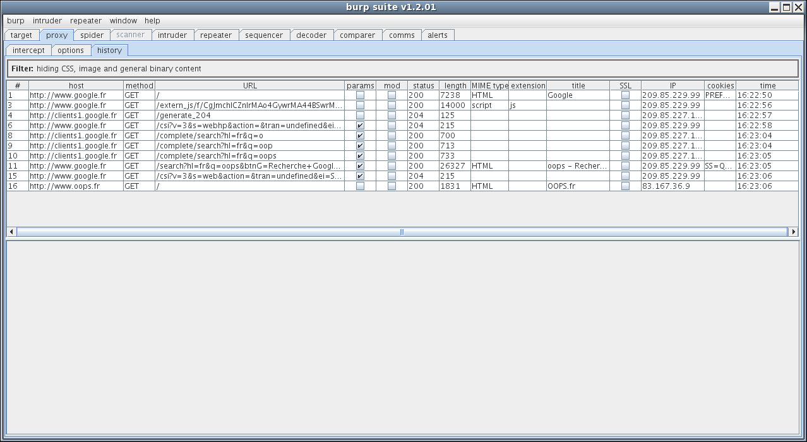Toggle params checkbox for request 1
The image size is (807, 442).
[360, 95]
